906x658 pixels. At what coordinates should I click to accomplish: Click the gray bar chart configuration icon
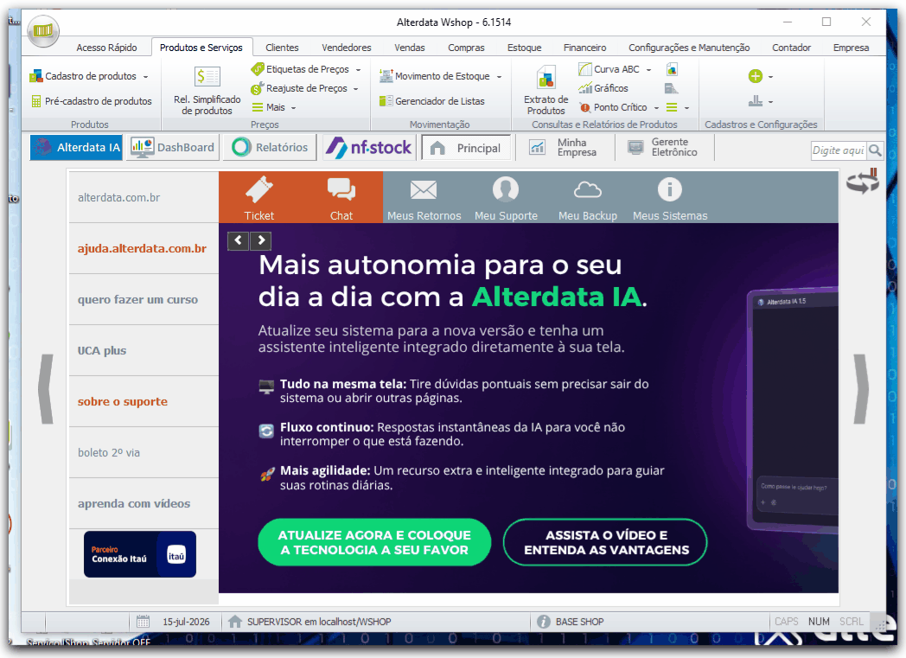pyautogui.click(x=756, y=101)
